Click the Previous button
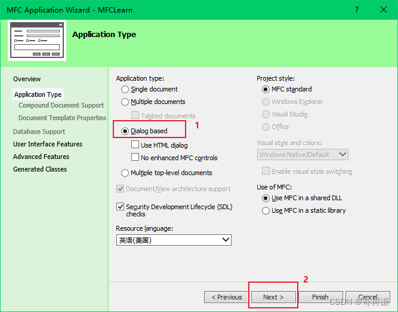The width and height of the screenshot is (398, 312). [x=226, y=297]
